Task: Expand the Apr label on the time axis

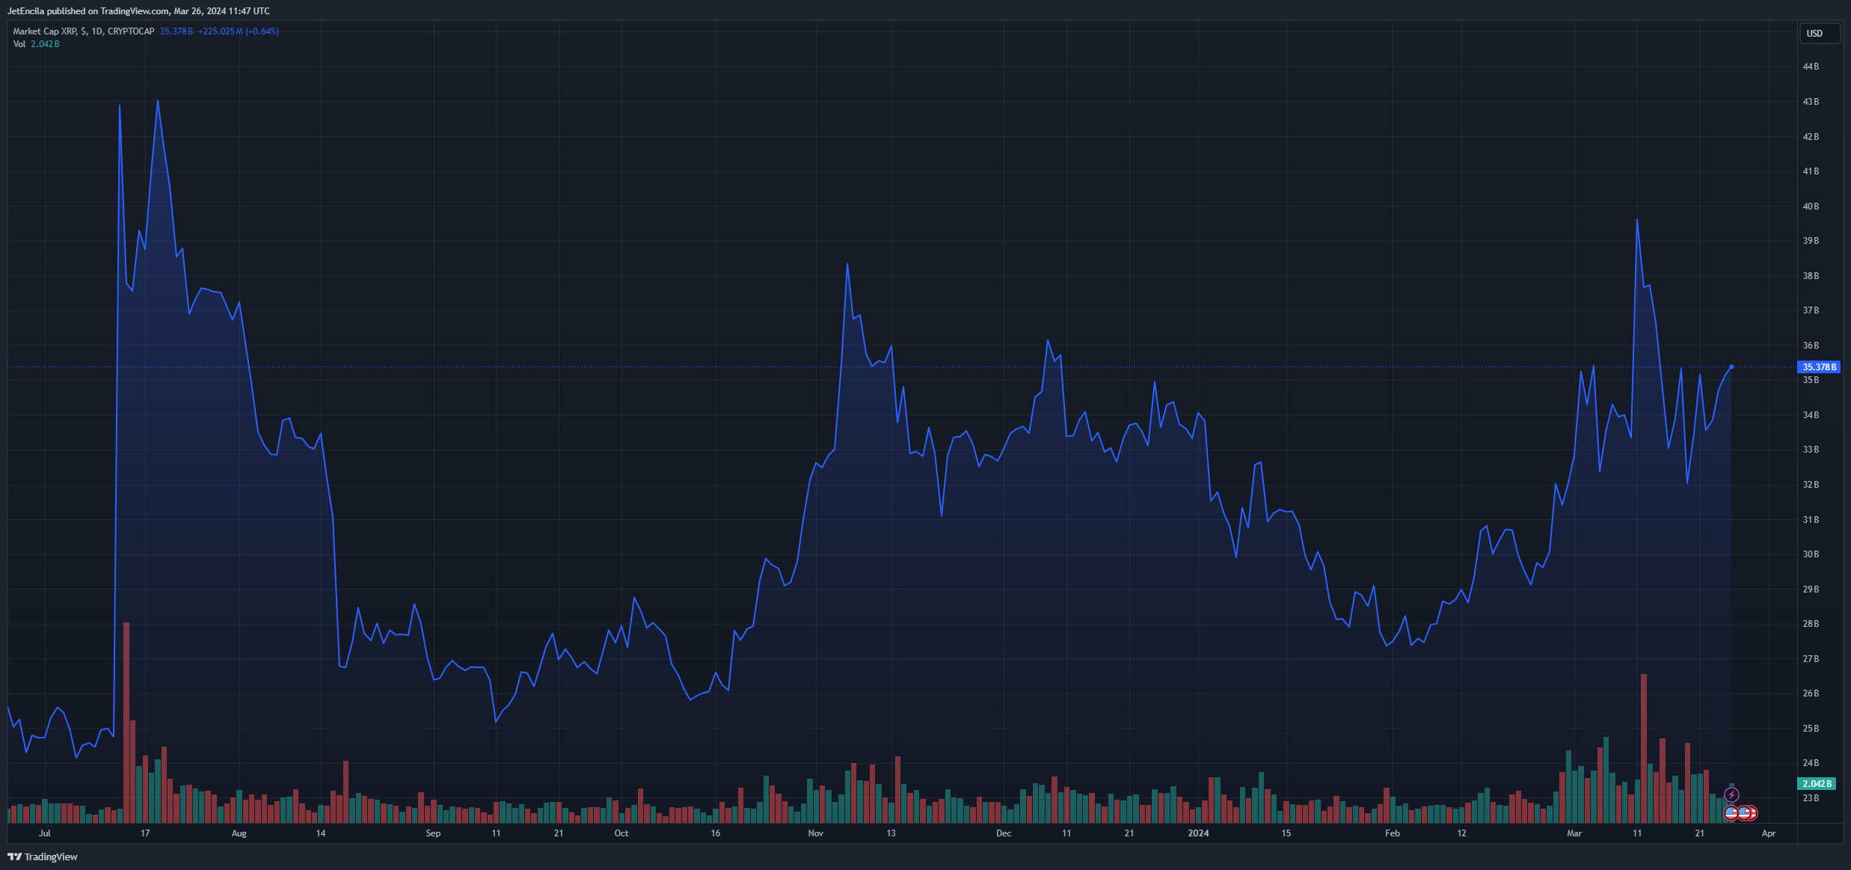Action: [x=1769, y=833]
